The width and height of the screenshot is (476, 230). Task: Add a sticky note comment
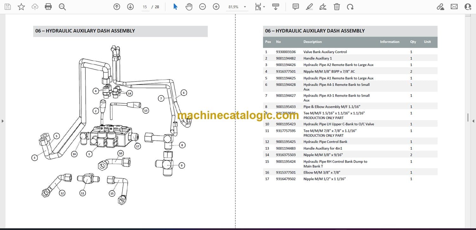click(296, 7)
